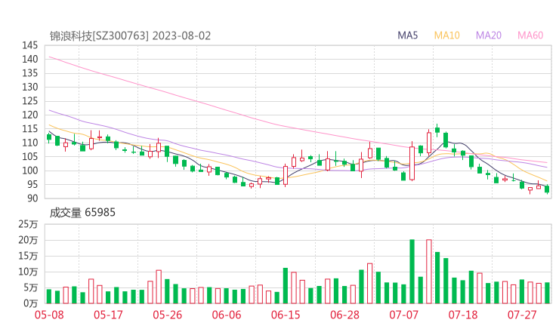The width and height of the screenshot is (559, 332).
Task: Select the long red candlestick at 06-15
Action: pos(286,175)
